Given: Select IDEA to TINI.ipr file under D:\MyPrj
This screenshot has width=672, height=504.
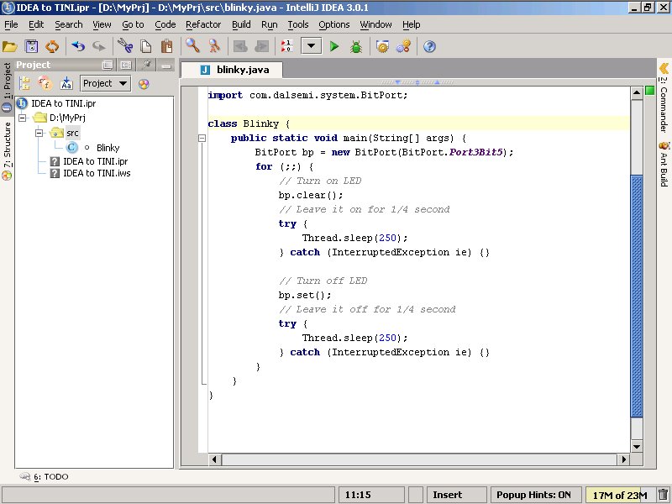Looking at the screenshot, I should point(95,161).
